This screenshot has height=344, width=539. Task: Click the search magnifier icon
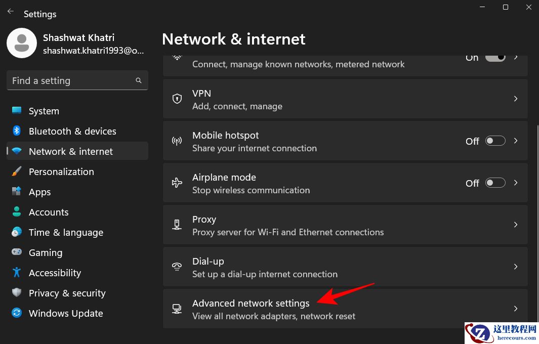pyautogui.click(x=139, y=80)
